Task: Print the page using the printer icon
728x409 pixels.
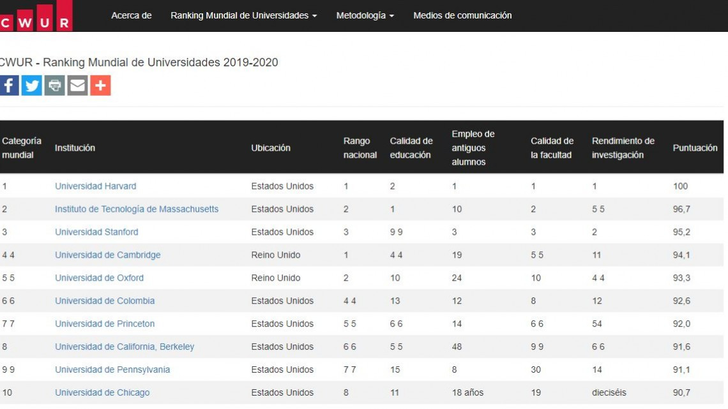Action: tap(54, 85)
